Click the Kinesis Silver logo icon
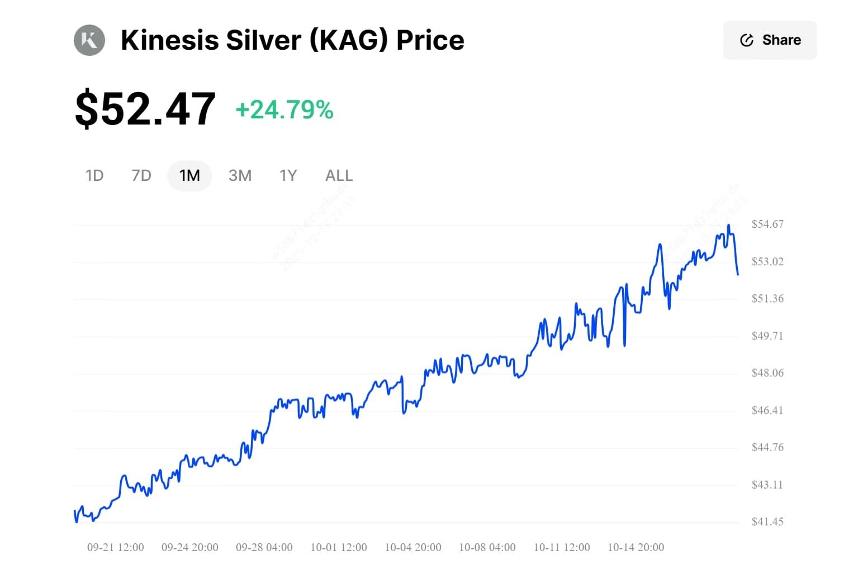 coord(89,40)
